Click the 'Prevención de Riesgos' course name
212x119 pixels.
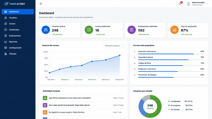[147, 75]
